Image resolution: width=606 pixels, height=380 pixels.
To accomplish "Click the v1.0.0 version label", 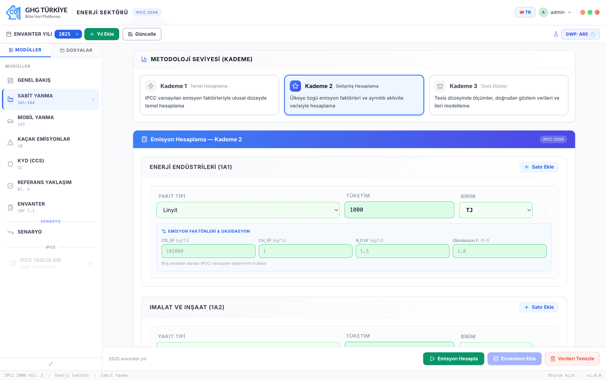I will tap(594, 376).
